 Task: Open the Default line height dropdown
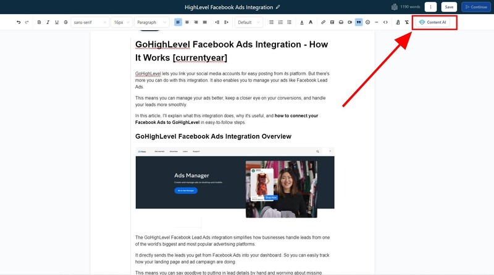tap(249, 22)
